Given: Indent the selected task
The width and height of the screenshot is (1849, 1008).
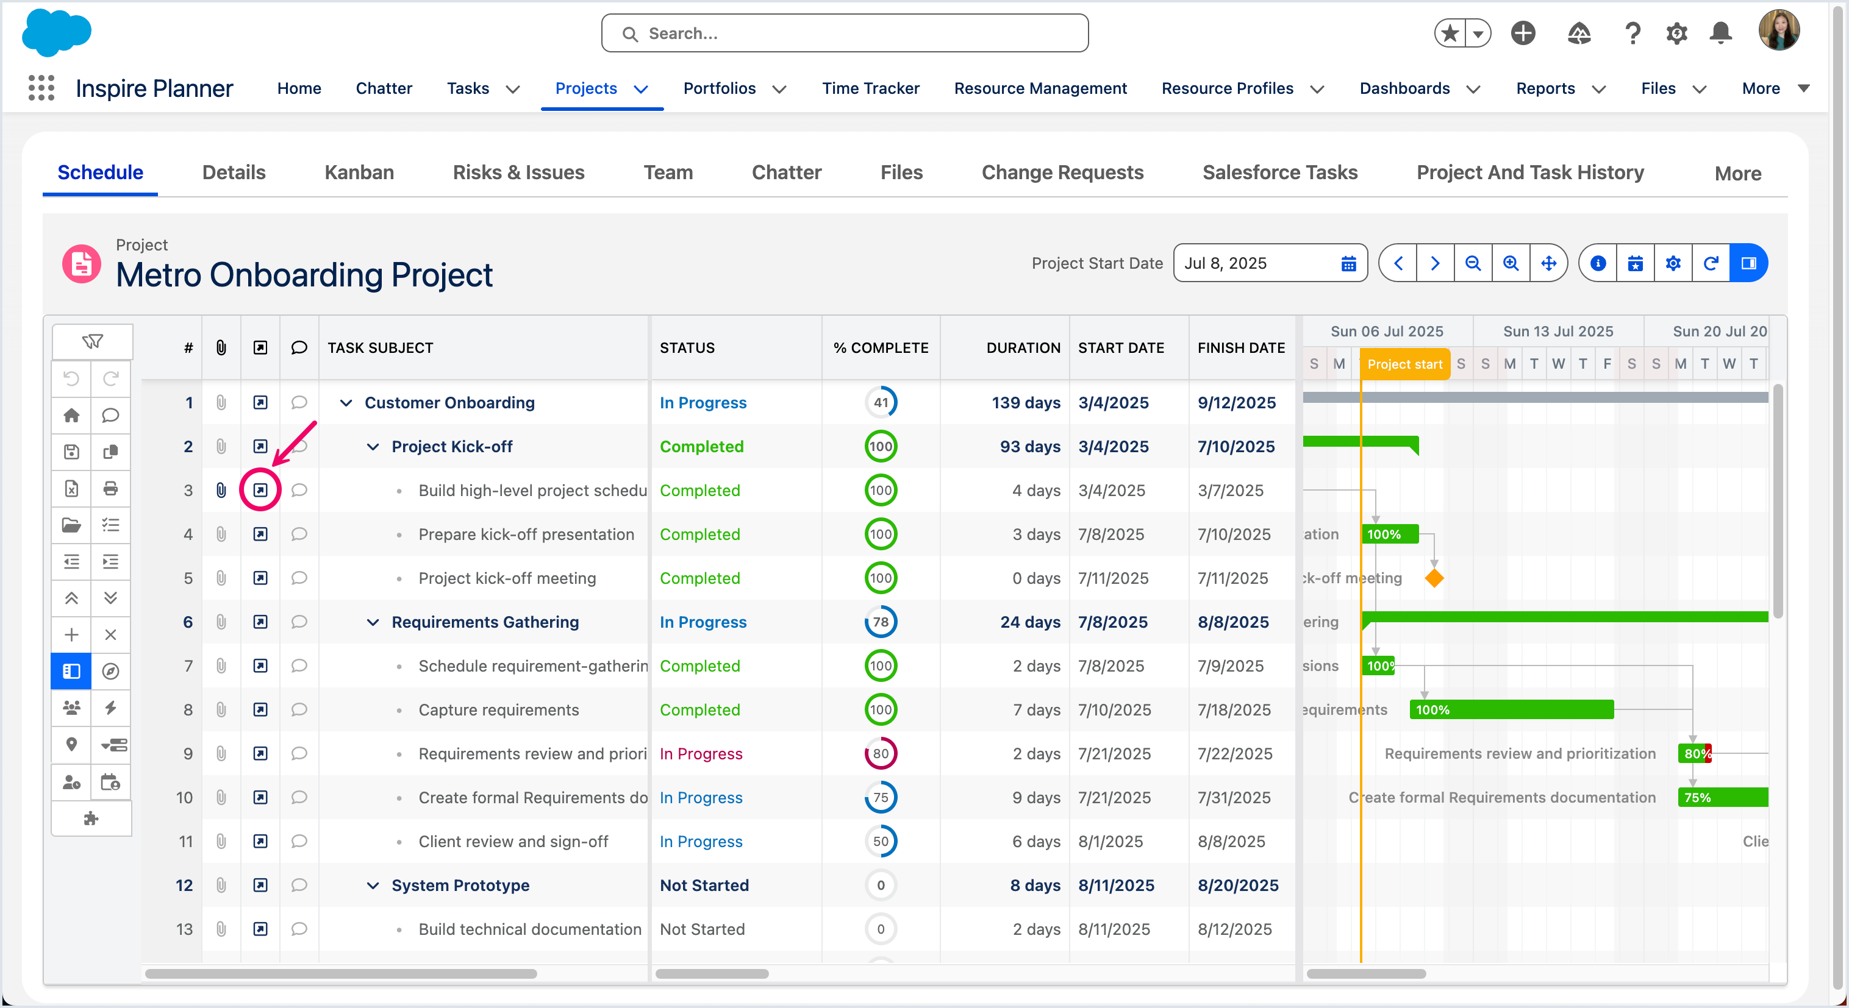Looking at the screenshot, I should coord(110,561).
